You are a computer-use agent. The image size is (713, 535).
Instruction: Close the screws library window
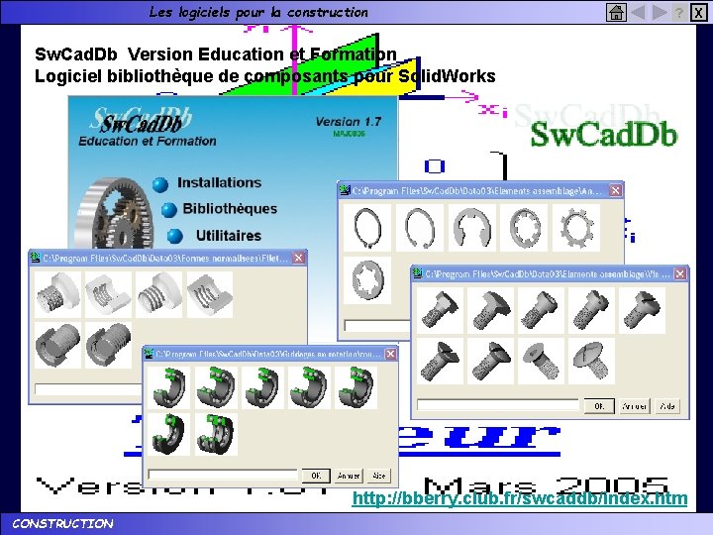679,273
